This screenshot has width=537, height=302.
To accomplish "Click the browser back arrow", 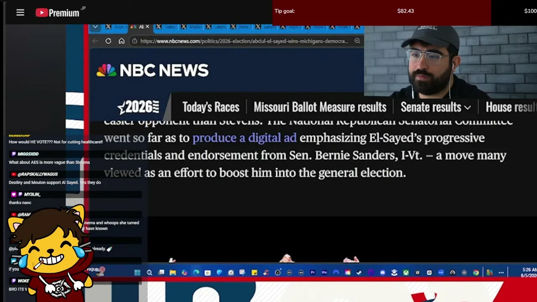I will click(95, 41).
